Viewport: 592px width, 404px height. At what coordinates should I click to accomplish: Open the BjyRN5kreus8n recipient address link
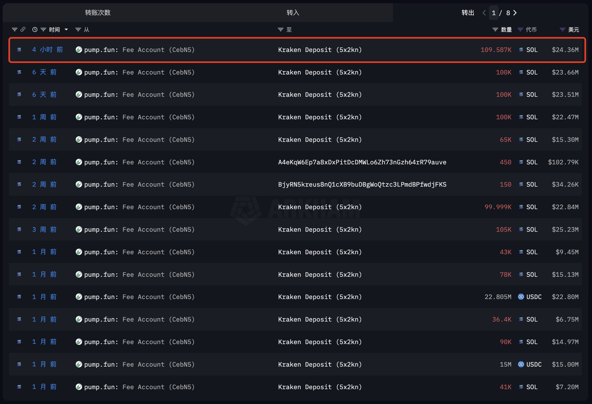click(x=362, y=185)
